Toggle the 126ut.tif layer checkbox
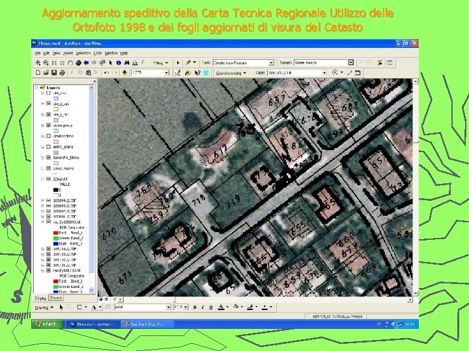The image size is (469, 351). [48, 179]
